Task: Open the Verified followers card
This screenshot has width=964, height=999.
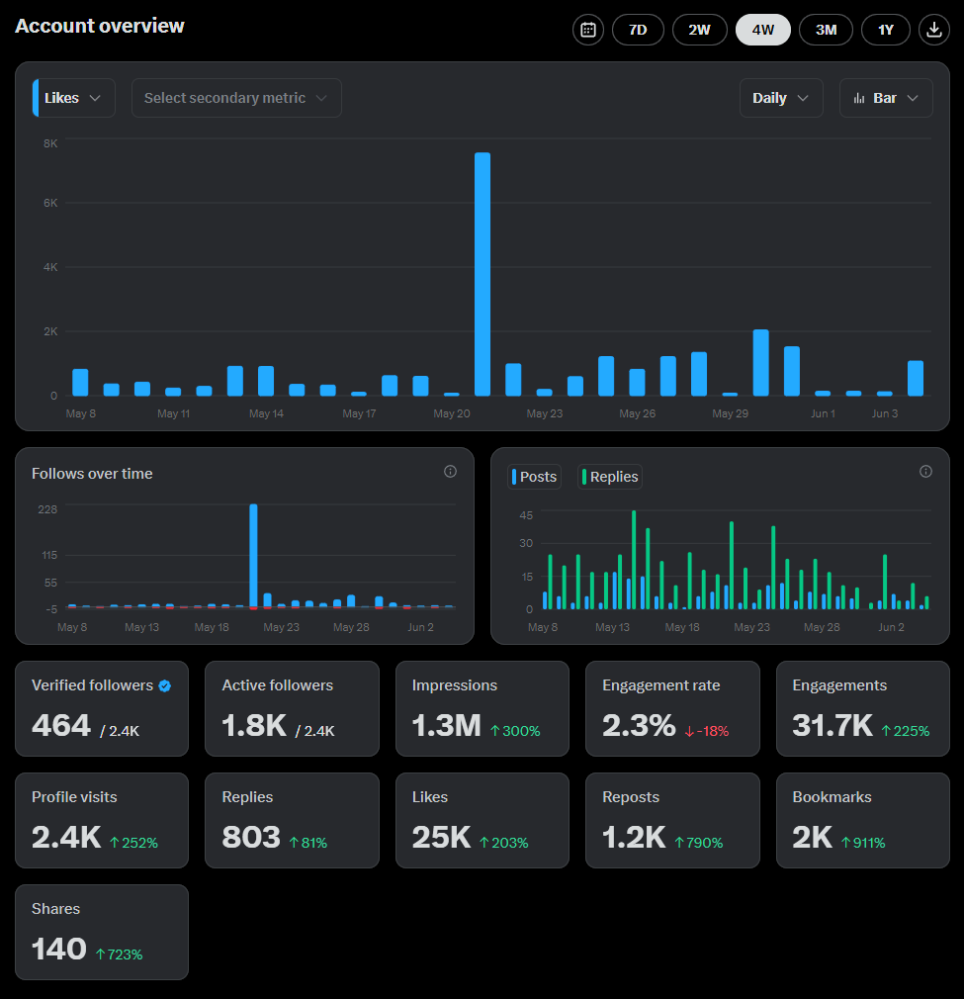Action: [102, 708]
